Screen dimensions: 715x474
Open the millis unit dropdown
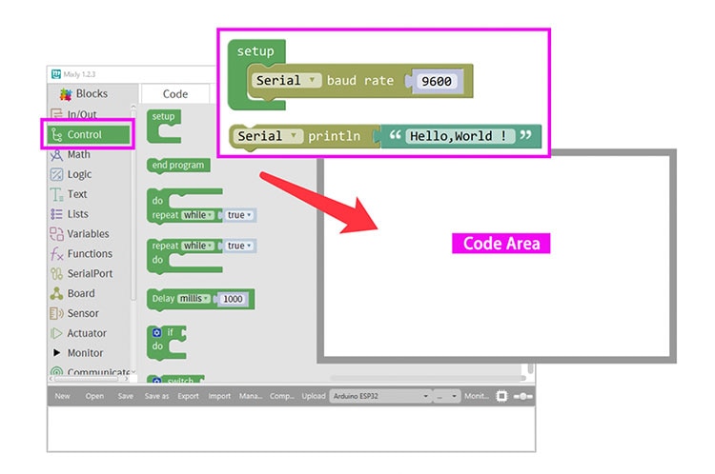pos(194,299)
